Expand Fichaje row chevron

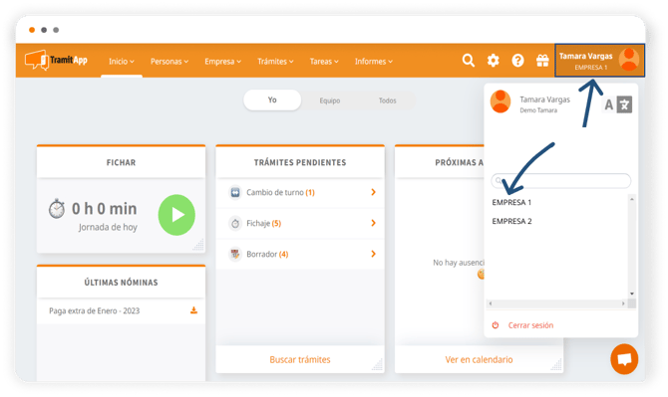(373, 223)
